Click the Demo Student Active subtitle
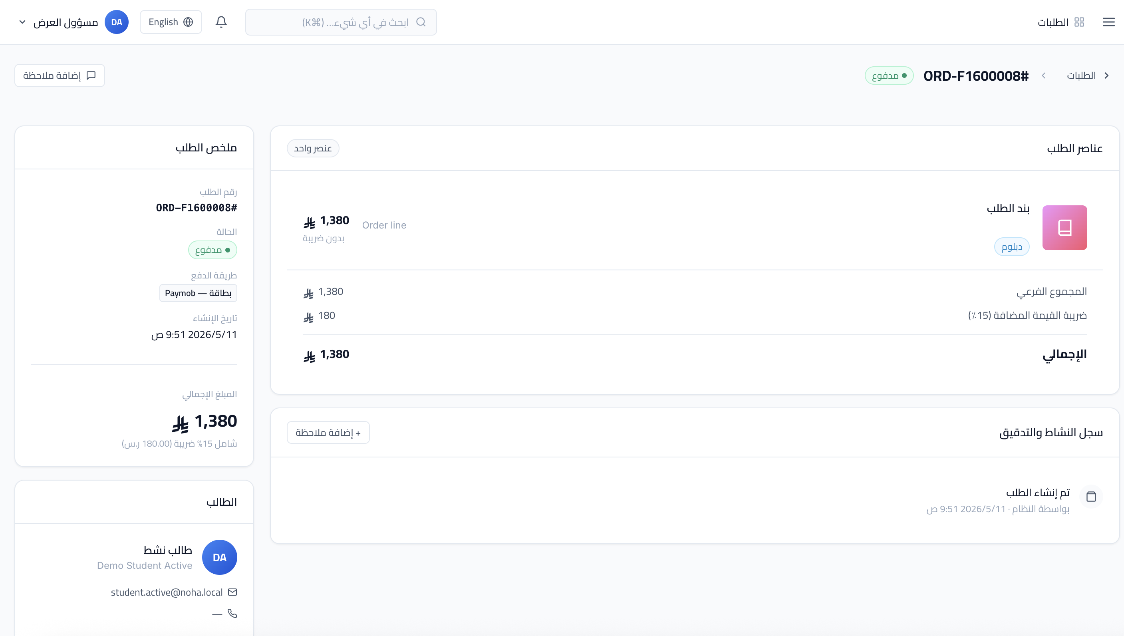The height and width of the screenshot is (636, 1124). point(145,566)
